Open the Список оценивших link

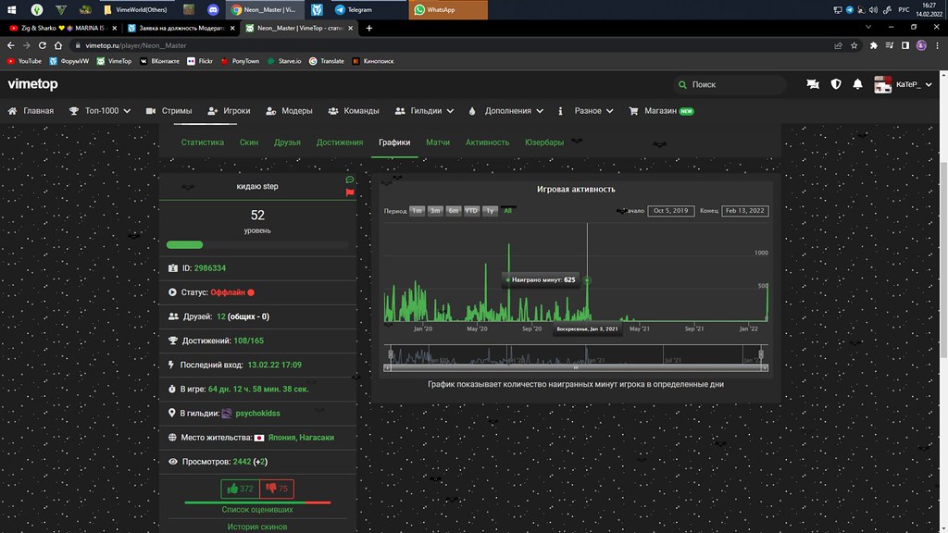tap(257, 510)
